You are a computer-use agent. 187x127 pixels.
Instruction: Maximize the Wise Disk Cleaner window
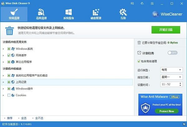172,3
